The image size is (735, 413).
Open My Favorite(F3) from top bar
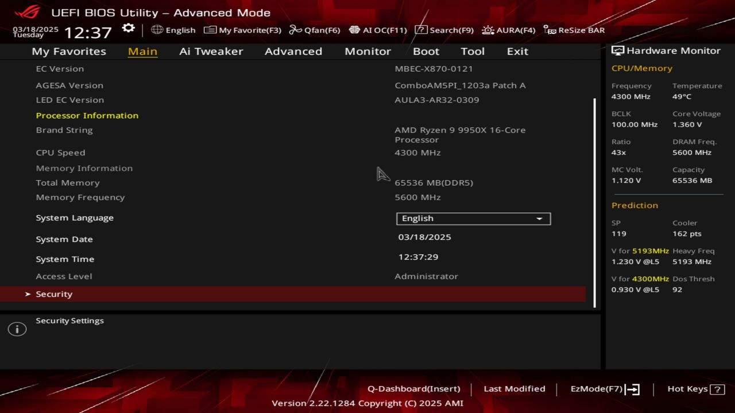tap(242, 30)
